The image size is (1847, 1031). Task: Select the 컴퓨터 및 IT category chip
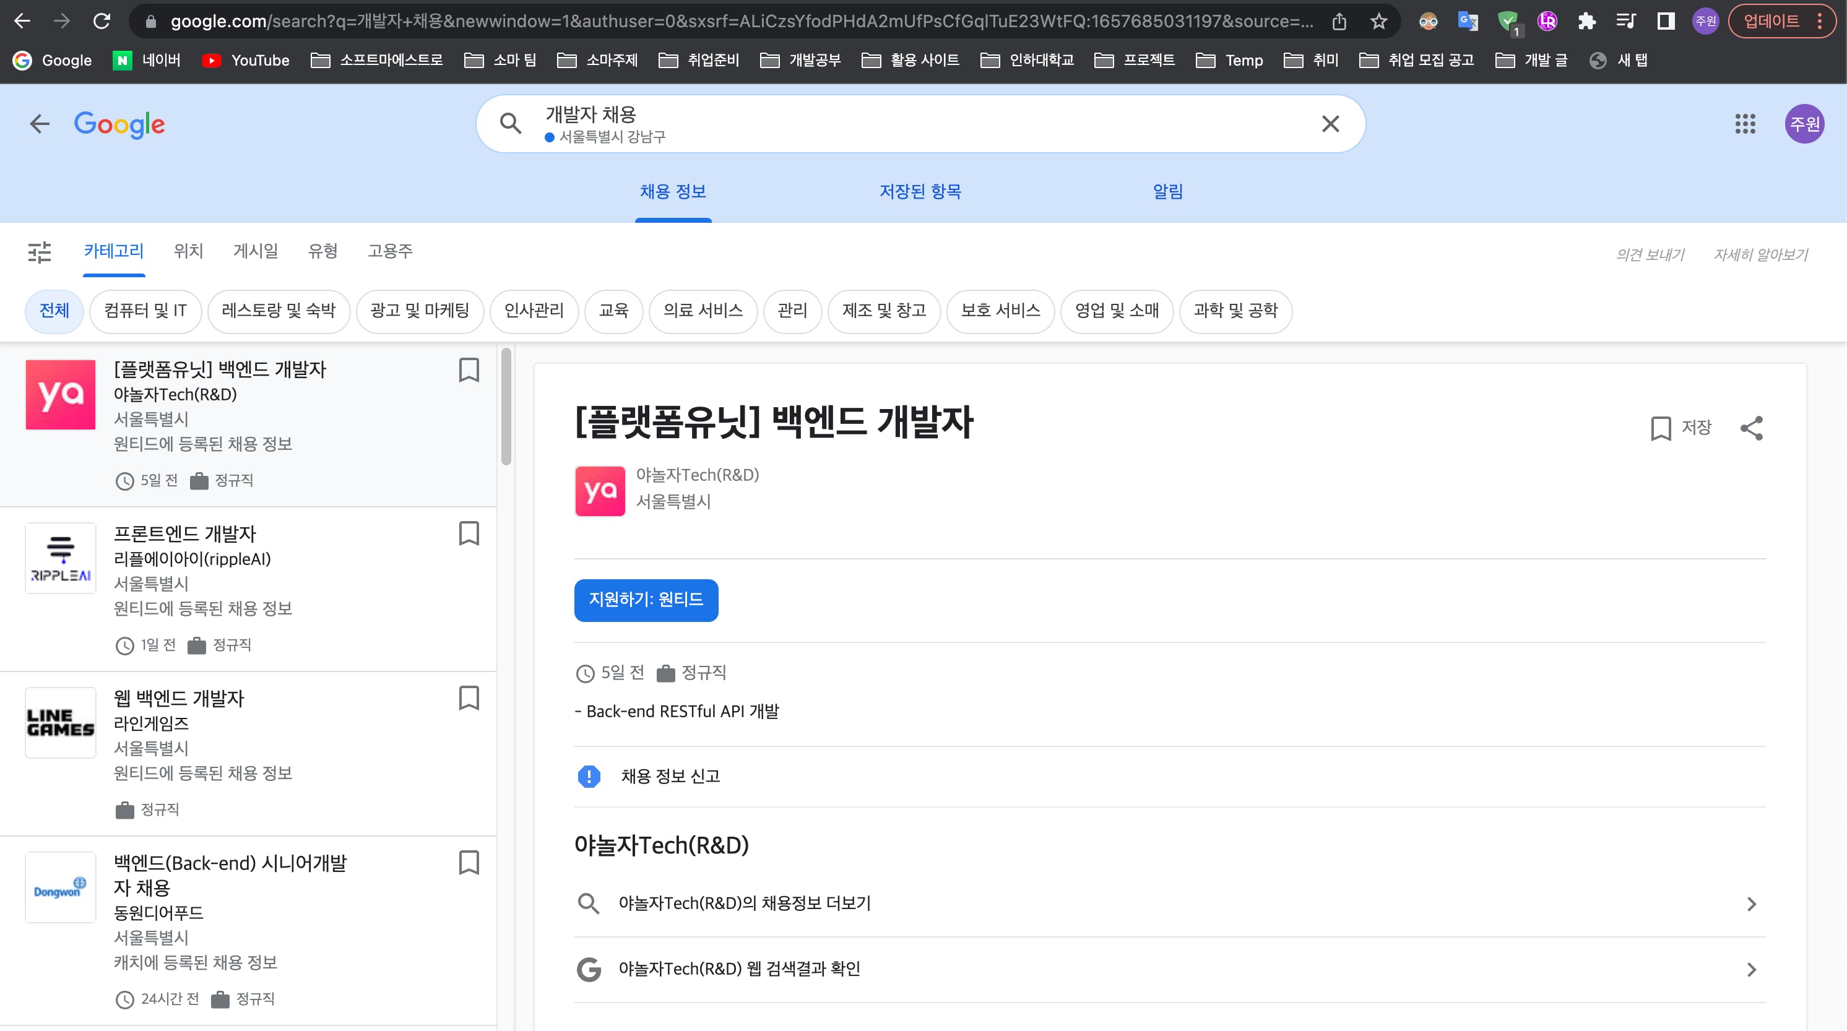coord(145,311)
